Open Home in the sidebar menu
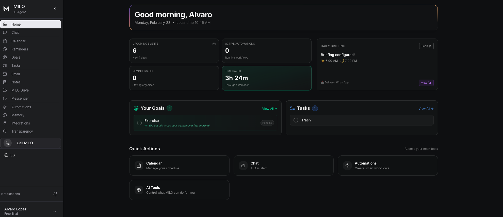 click(x=31, y=24)
